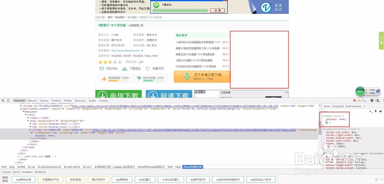The image size is (384, 184).
Task: Click the dock side toggle icon
Action: tap(377, 100)
